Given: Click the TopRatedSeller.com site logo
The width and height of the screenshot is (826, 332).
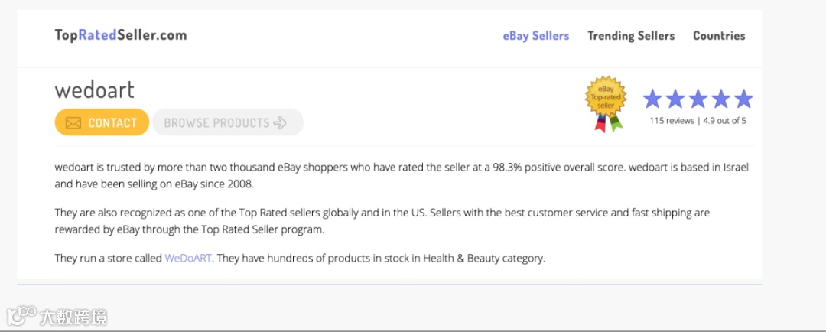Looking at the screenshot, I should 121,35.
